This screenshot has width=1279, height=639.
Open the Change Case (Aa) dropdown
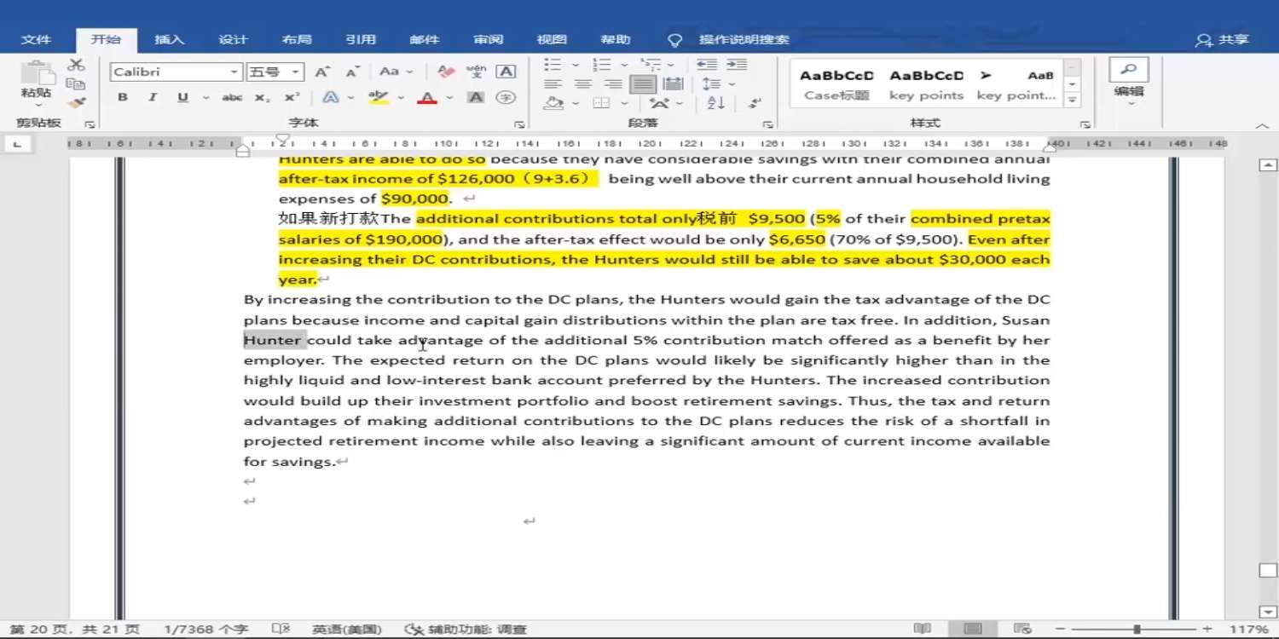pos(395,72)
